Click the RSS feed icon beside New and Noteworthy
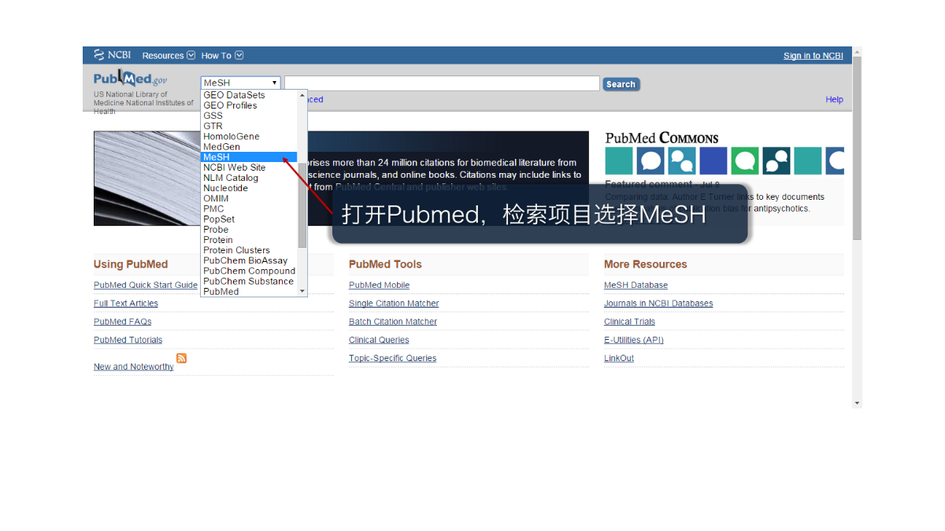The height and width of the screenshot is (531, 945). click(x=182, y=358)
